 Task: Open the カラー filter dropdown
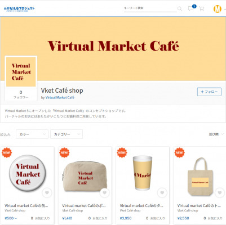[x=32, y=134]
